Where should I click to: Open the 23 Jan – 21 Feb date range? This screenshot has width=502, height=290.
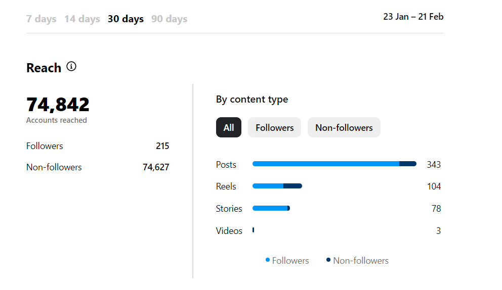coord(413,17)
